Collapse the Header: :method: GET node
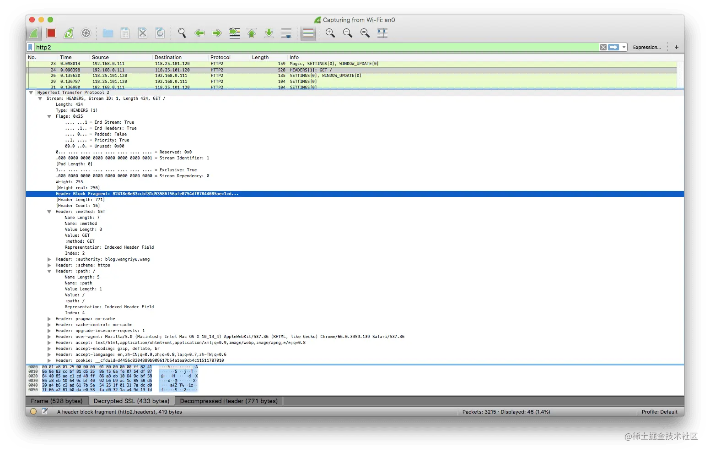This screenshot has height=453, width=710. (x=49, y=212)
